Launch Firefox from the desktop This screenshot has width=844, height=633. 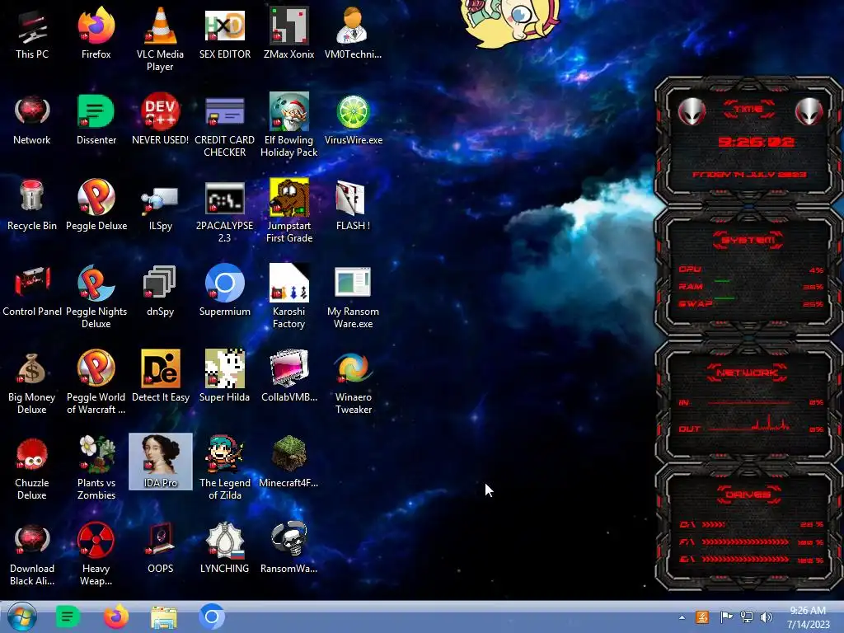pos(96,33)
